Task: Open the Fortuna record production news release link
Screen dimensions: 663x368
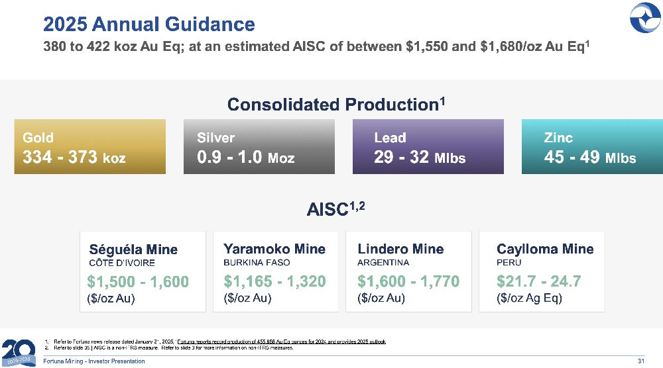Action: (281, 342)
